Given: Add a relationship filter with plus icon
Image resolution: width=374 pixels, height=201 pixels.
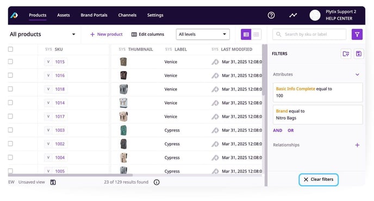Looking at the screenshot, I should [x=357, y=145].
